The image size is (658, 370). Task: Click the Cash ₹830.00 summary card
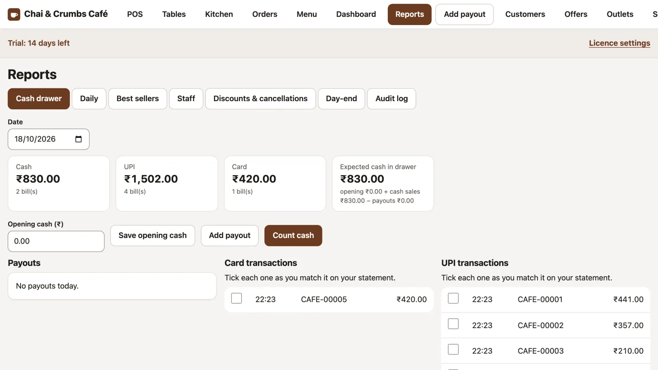coord(59,183)
